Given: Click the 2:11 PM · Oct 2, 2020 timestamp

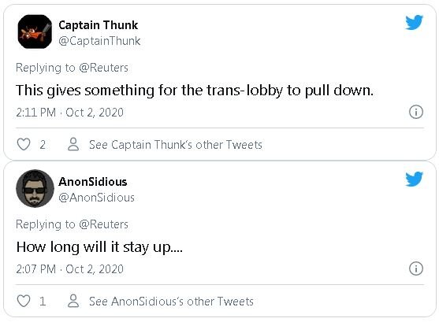Looking at the screenshot, I should [x=69, y=113].
